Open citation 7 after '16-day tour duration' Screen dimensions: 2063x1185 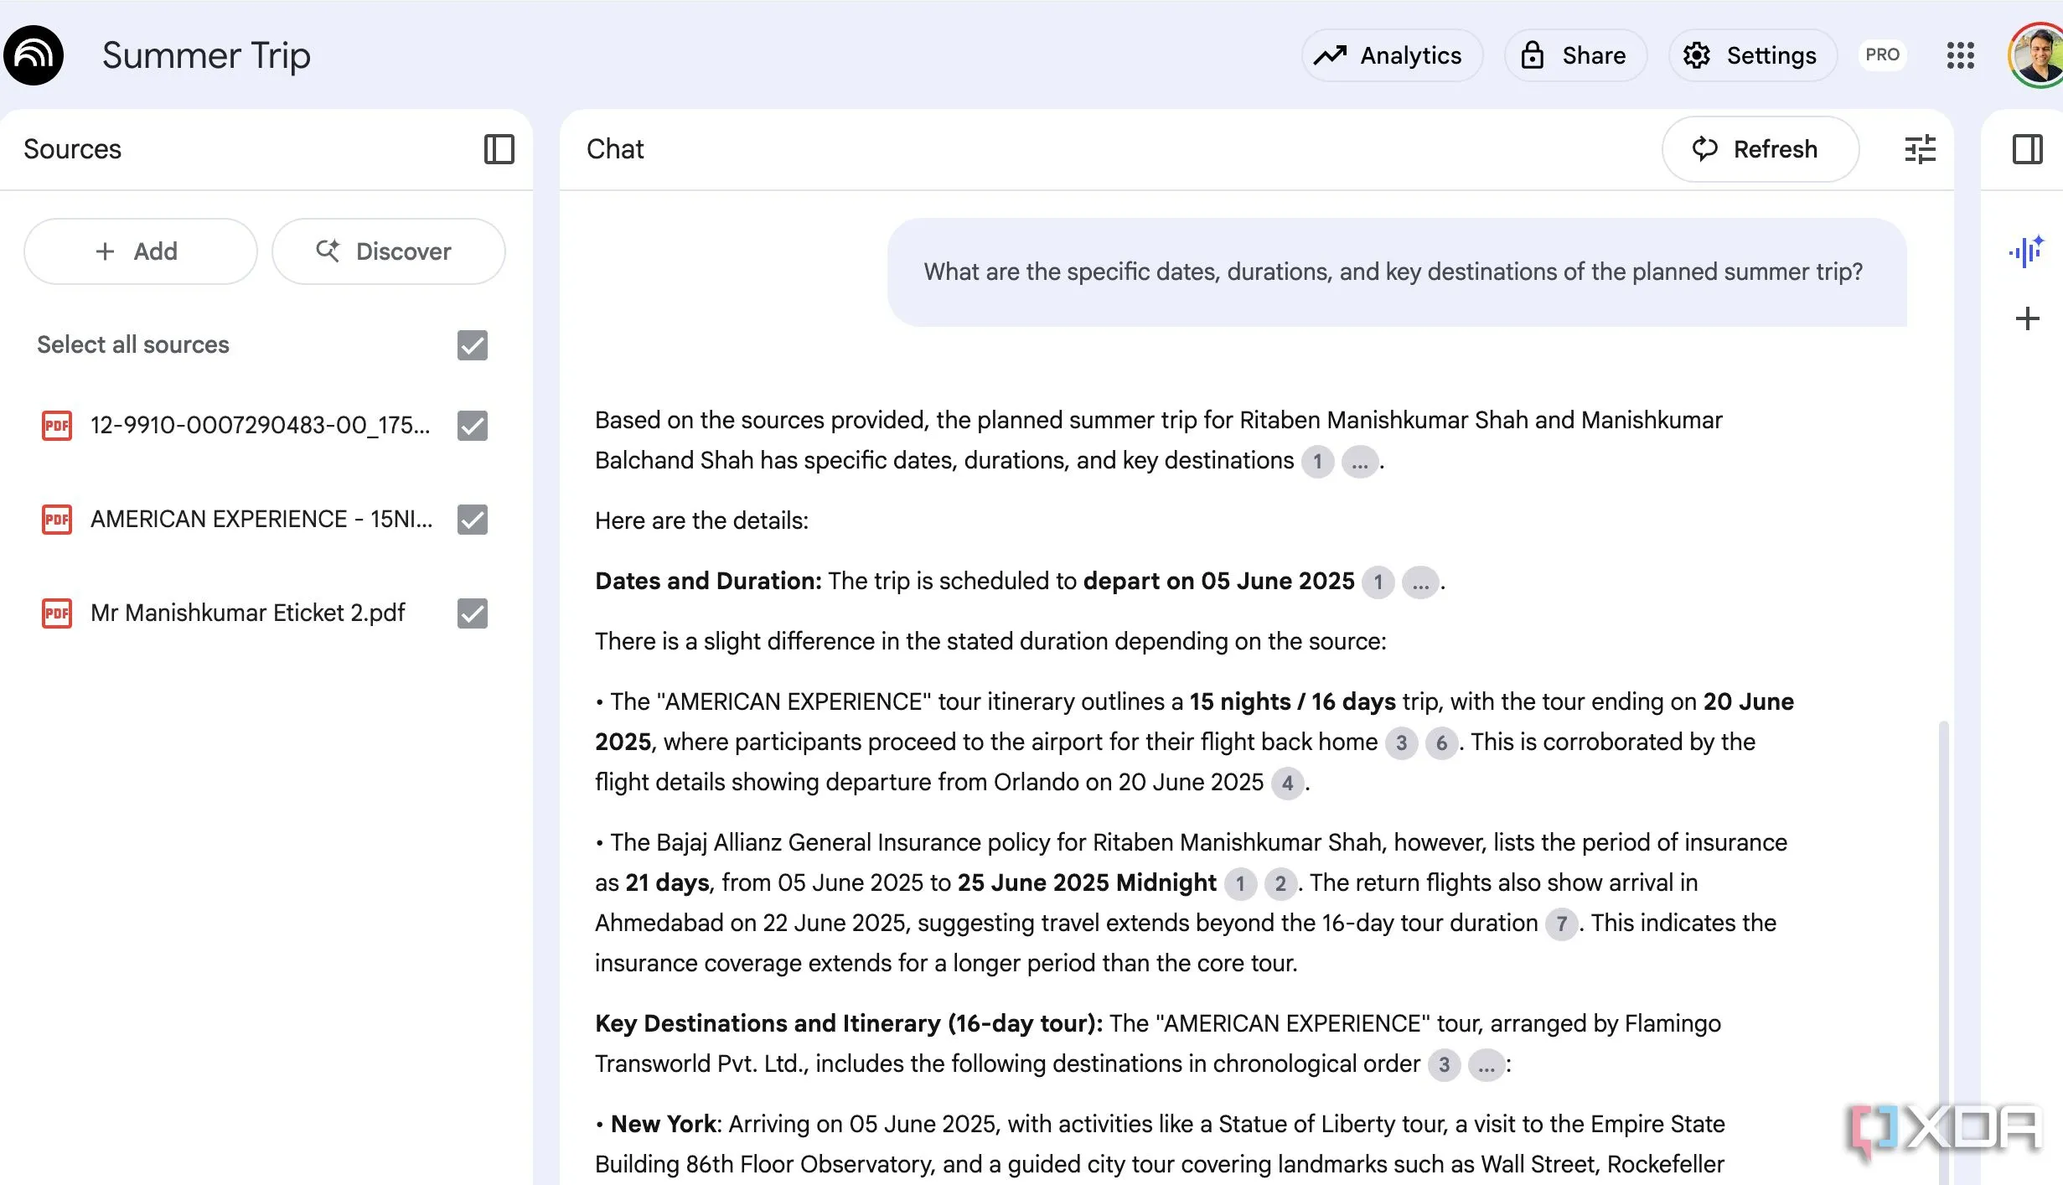[1562, 924]
